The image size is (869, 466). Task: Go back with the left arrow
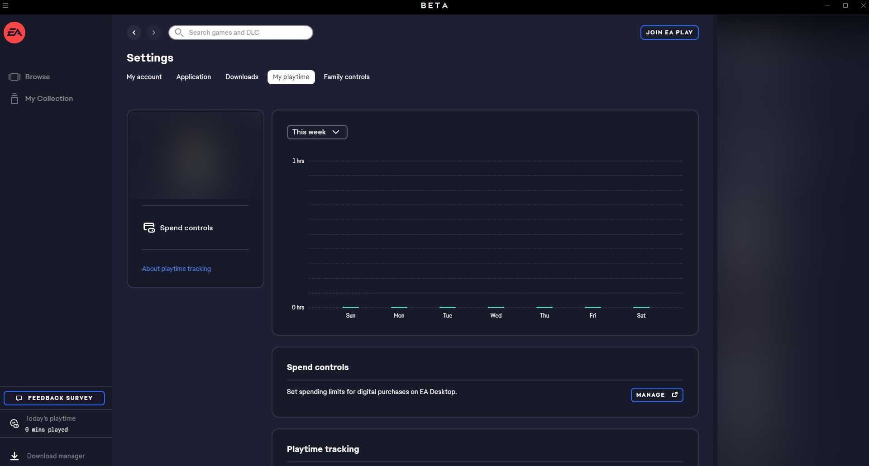[x=134, y=33]
